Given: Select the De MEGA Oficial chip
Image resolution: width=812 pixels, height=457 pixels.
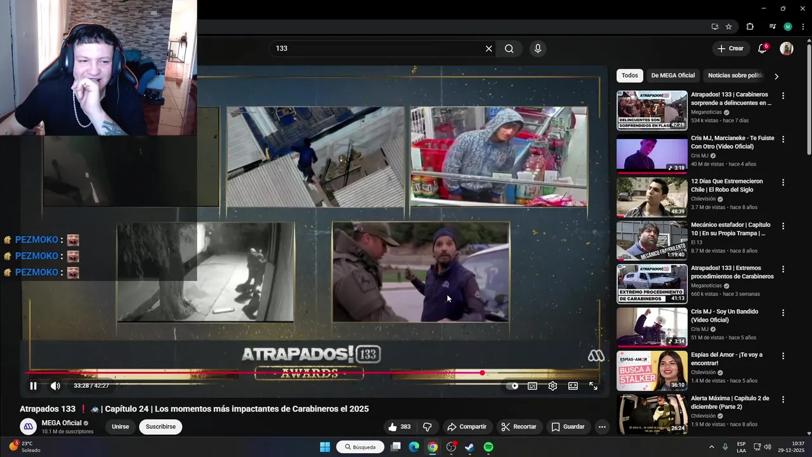Looking at the screenshot, I should pos(673,76).
